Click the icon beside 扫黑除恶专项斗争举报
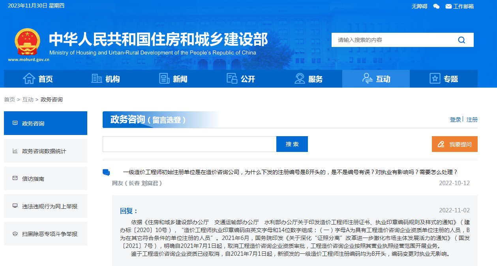The height and width of the screenshot is (266, 497). tap(15, 234)
